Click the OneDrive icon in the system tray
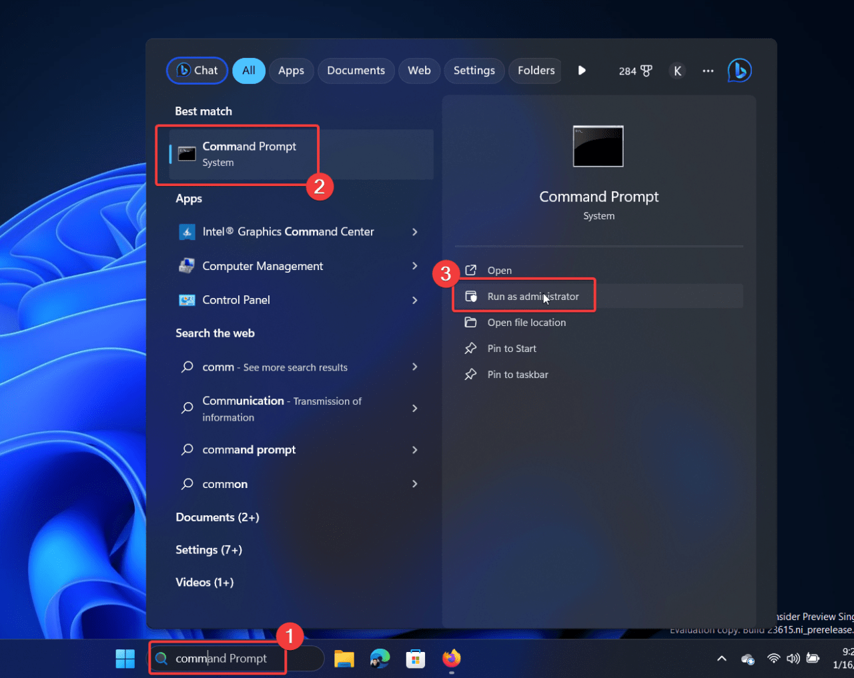Screen dimensions: 854x678 tap(747, 659)
